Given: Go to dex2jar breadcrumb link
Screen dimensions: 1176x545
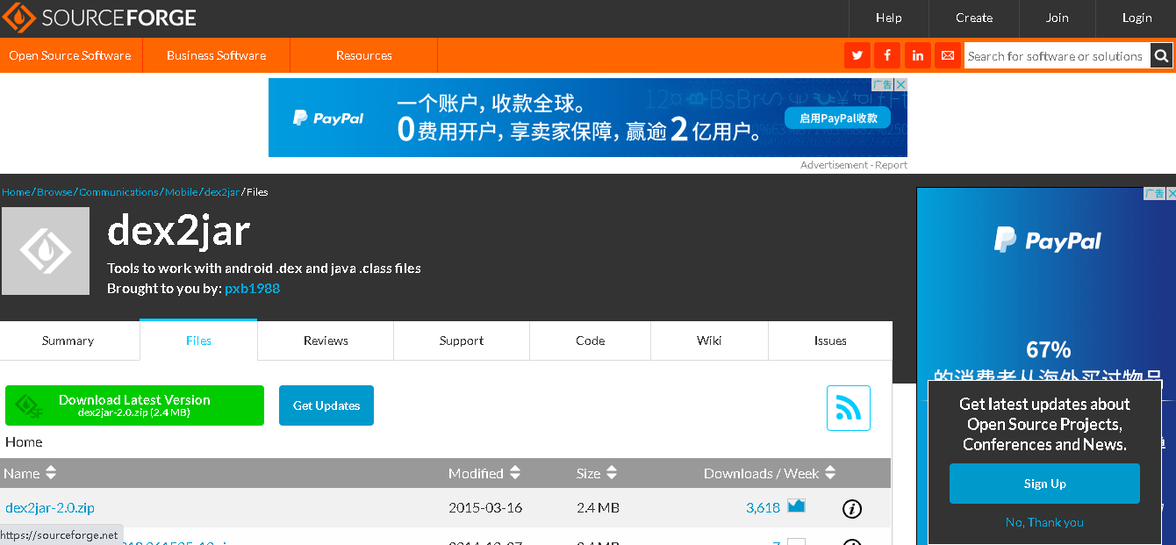Looking at the screenshot, I should (x=222, y=191).
